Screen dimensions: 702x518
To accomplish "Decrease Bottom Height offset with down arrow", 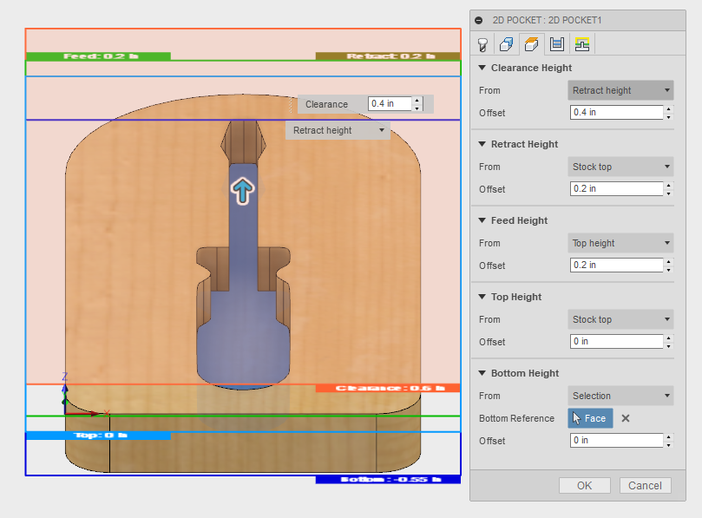I will [668, 444].
